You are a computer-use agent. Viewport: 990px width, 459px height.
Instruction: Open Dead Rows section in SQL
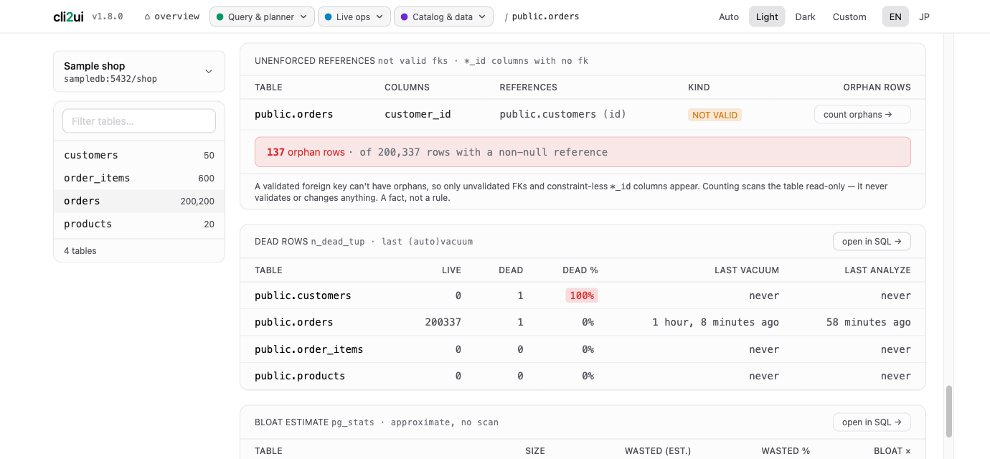tap(872, 242)
